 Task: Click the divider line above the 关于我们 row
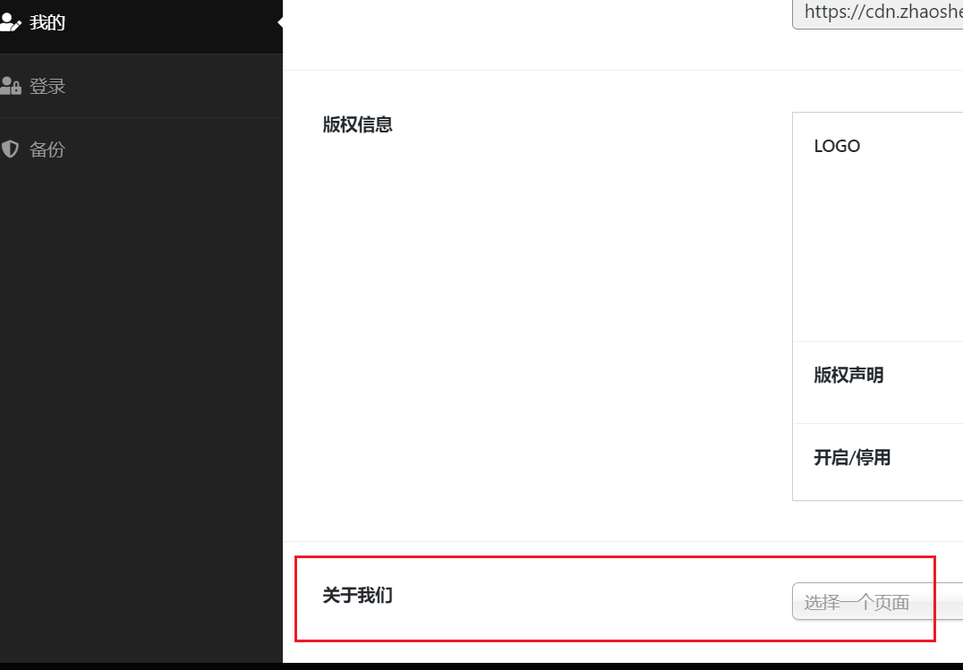(623, 542)
